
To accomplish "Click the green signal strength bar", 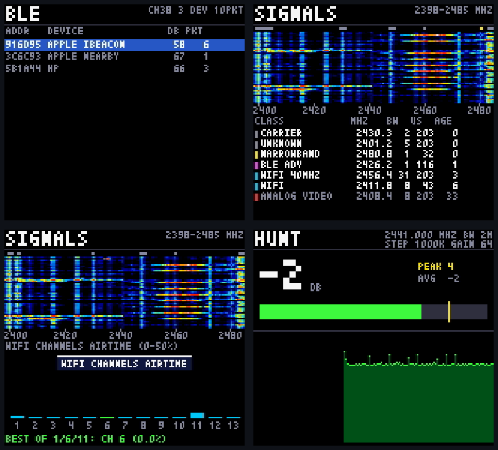I will tap(341, 312).
